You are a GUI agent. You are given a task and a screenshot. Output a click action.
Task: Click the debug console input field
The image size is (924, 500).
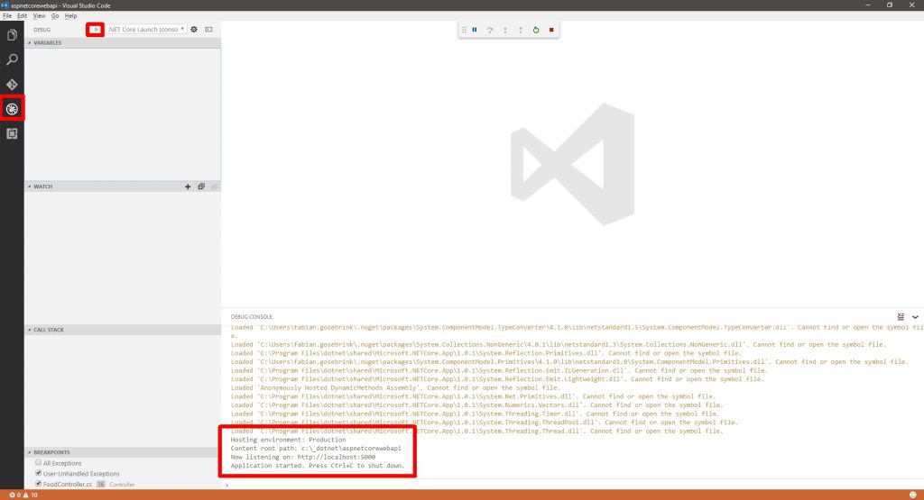coord(571,485)
